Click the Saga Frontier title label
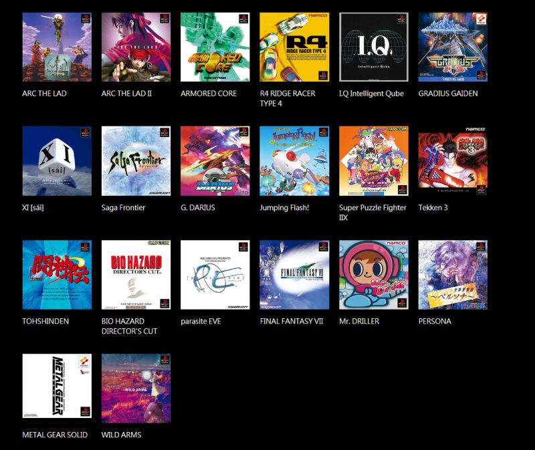This screenshot has width=535, height=450. 123,207
